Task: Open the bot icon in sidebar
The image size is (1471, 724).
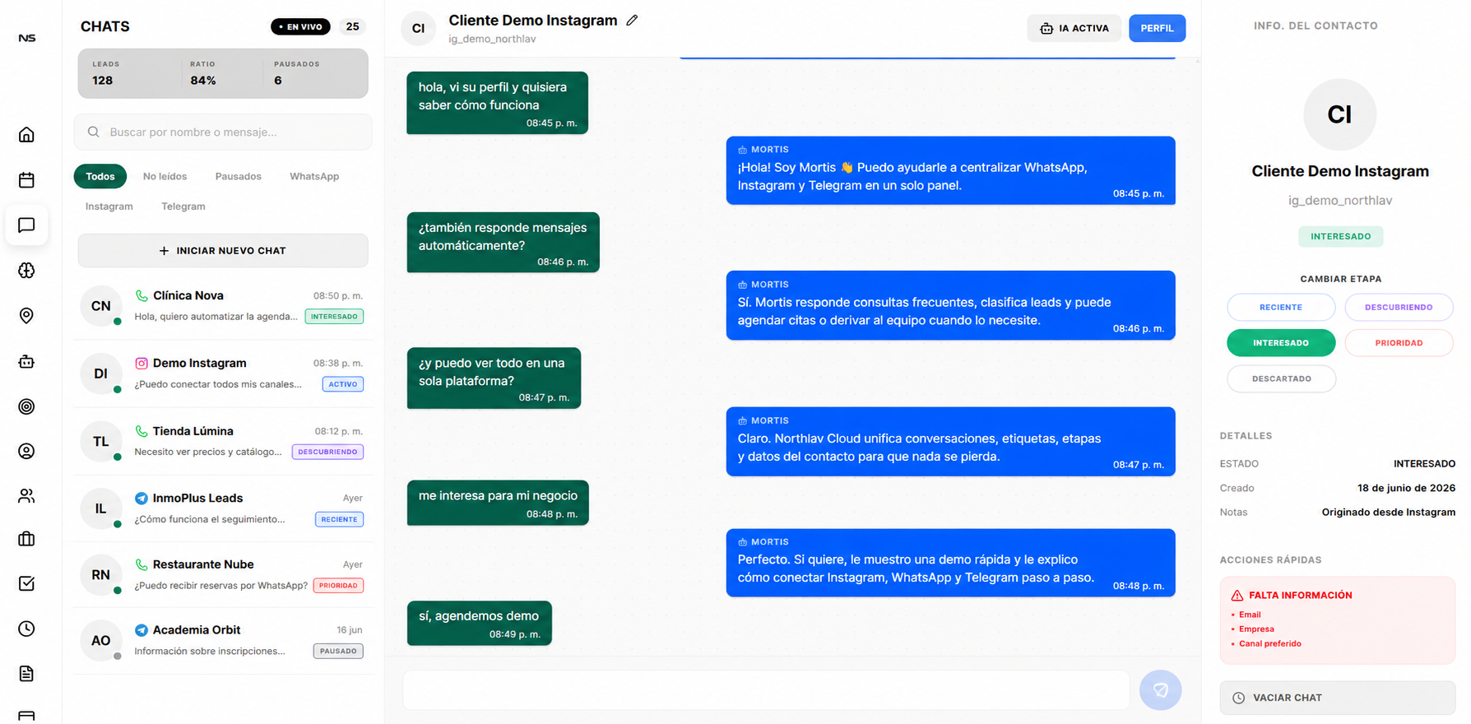Action: pyautogui.click(x=26, y=361)
